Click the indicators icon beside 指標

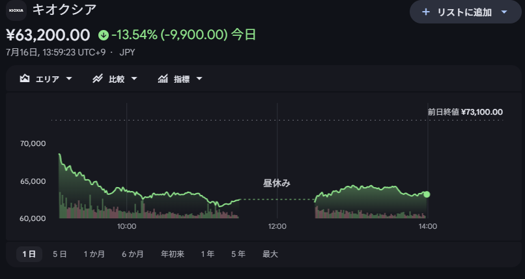[x=163, y=79]
